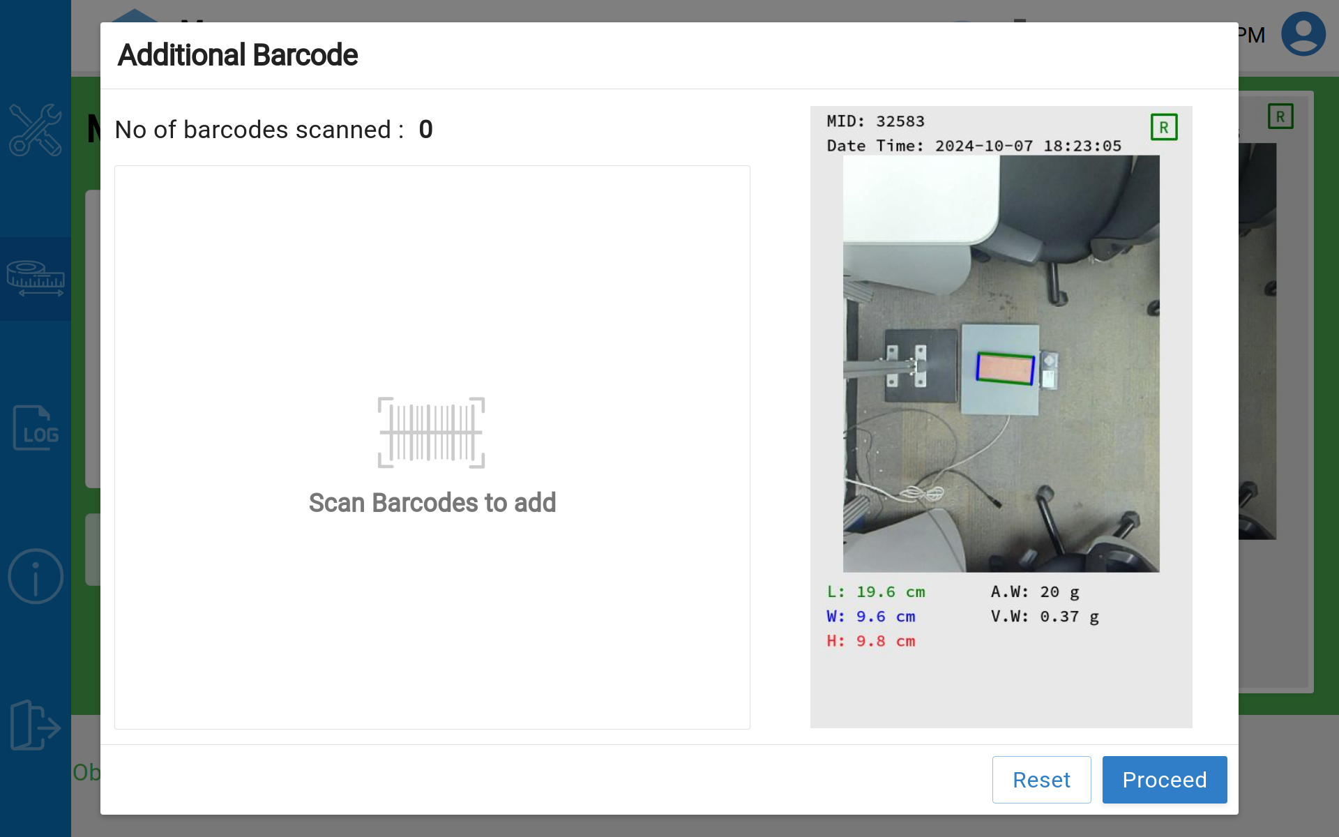The height and width of the screenshot is (837, 1339).
Task: Click the overhead camera measurement image
Action: coord(1001,363)
